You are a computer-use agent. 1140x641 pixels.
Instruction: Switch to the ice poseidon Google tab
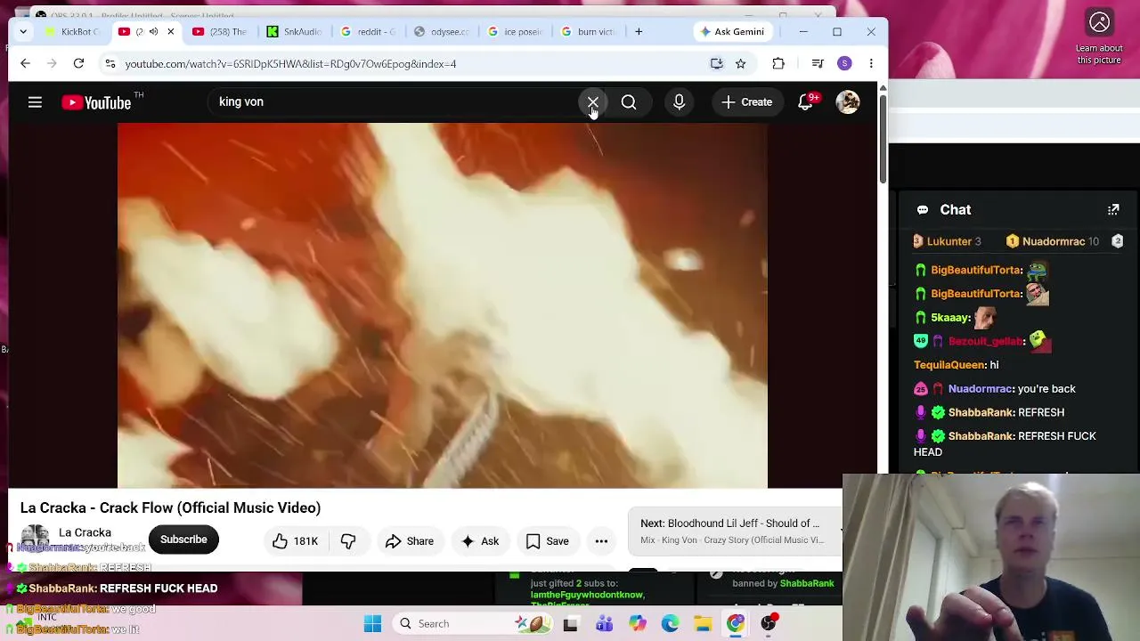[x=516, y=32]
